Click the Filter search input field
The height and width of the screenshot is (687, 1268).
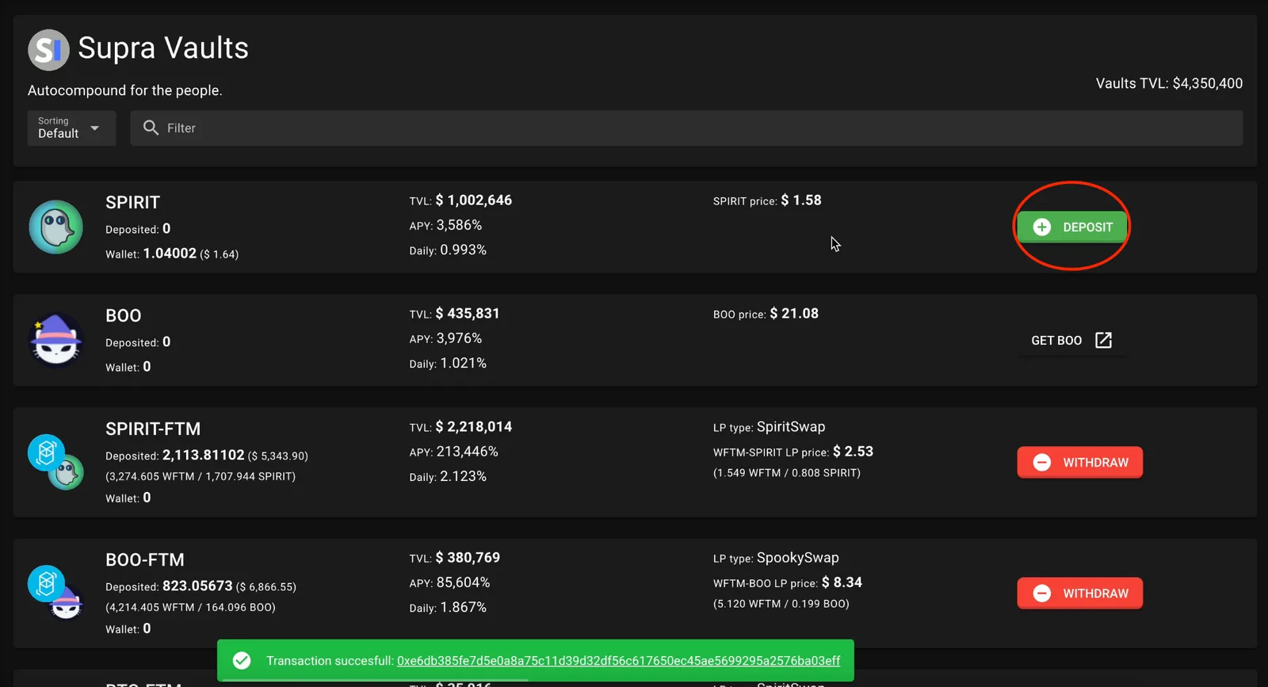click(x=686, y=128)
